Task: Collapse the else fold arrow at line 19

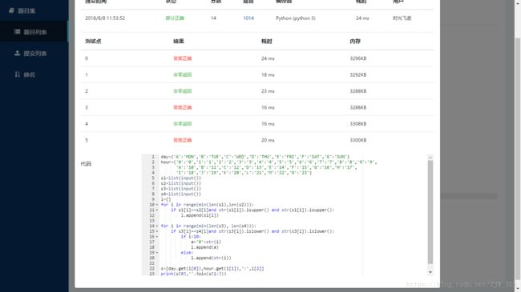Action: [x=157, y=253]
